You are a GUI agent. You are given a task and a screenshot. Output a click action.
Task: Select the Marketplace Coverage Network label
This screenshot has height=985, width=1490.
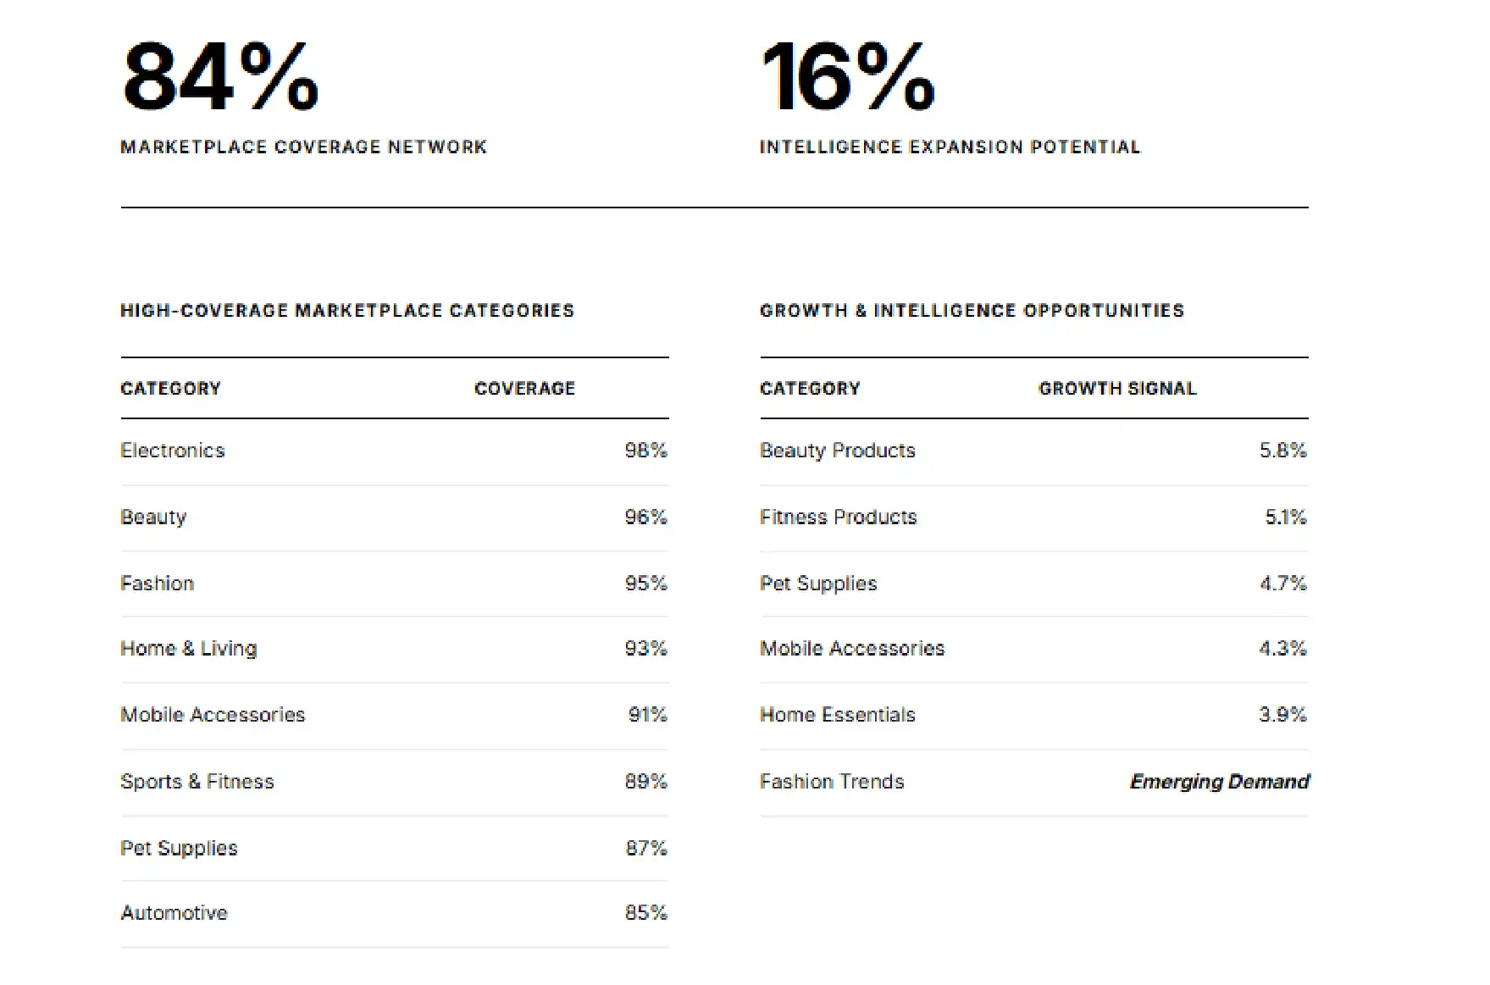click(304, 147)
